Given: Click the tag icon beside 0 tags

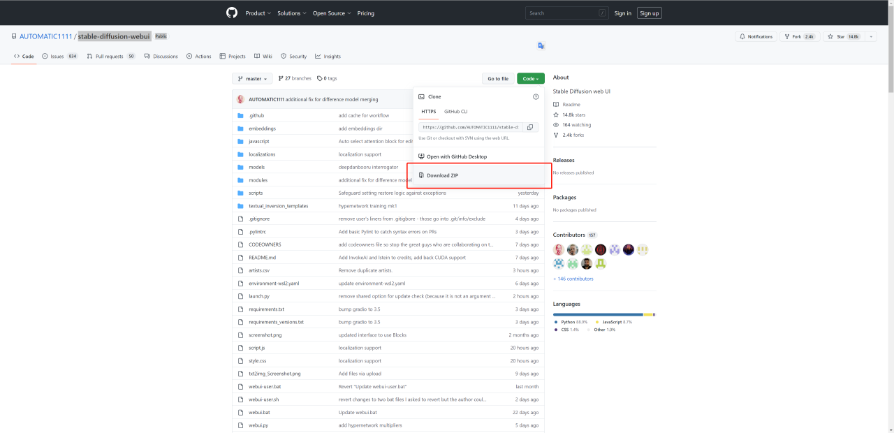Looking at the screenshot, I should pyautogui.click(x=320, y=79).
